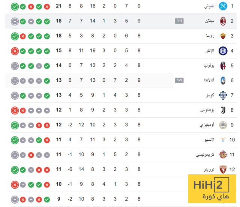Viewport: 240px width, 207px height.
Task: Click Inter's red loss form icon
Action: [x=15, y=51]
